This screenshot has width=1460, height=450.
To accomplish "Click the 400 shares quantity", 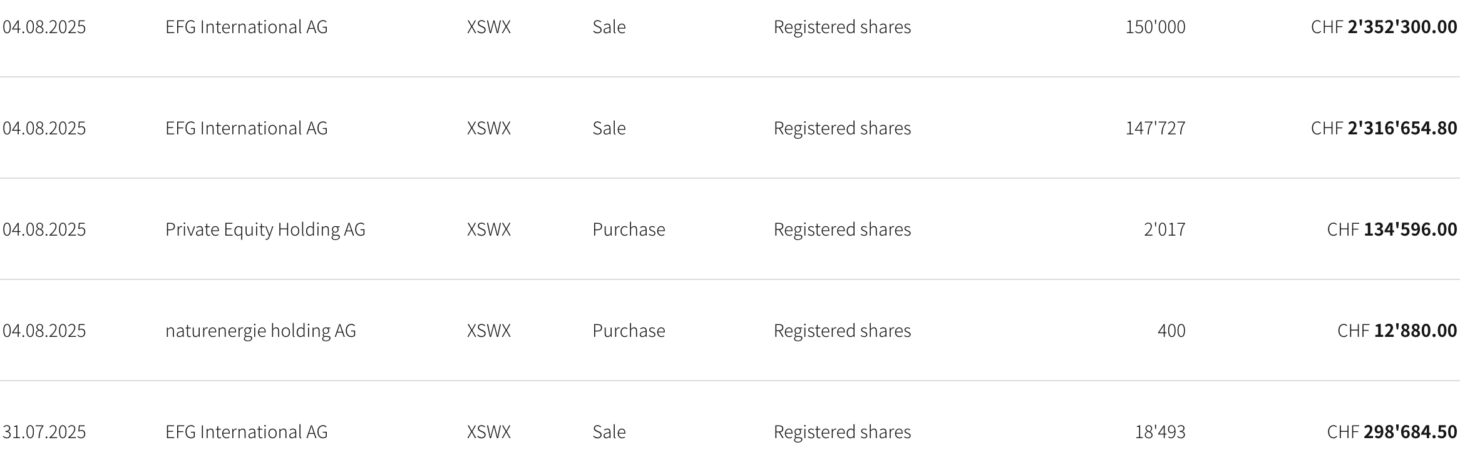I will (1171, 331).
